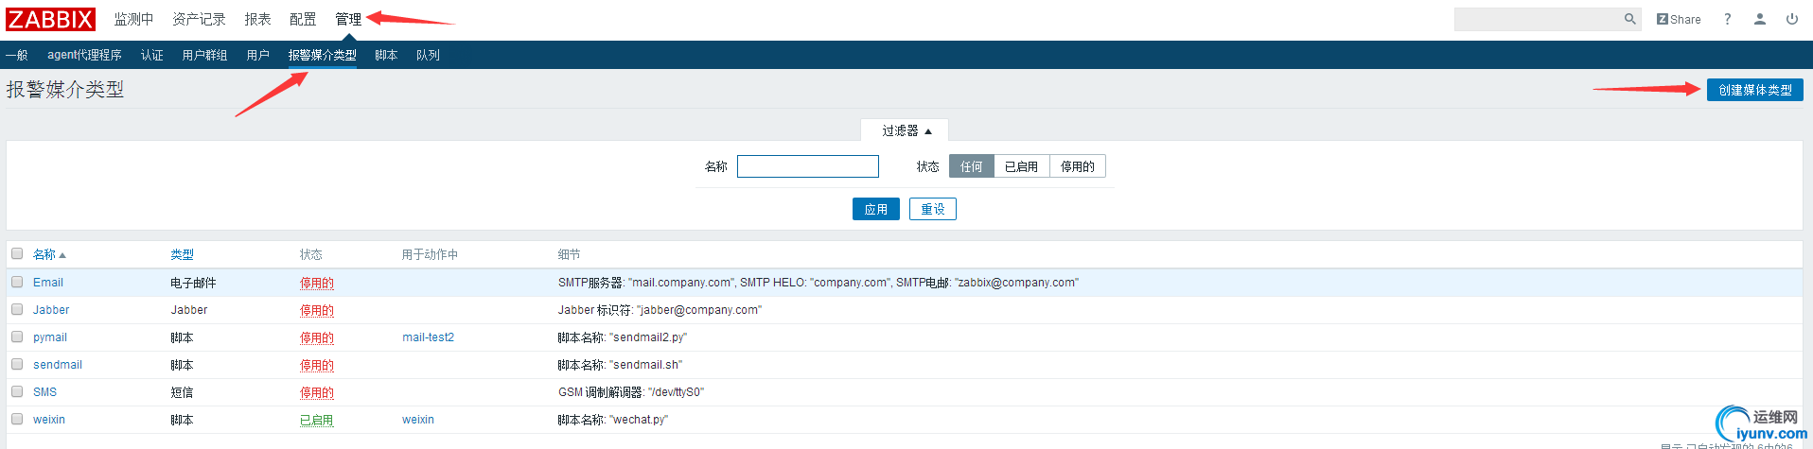The height and width of the screenshot is (449, 1813).
Task: Toggle the pymail 停用的 status
Action: [317, 337]
